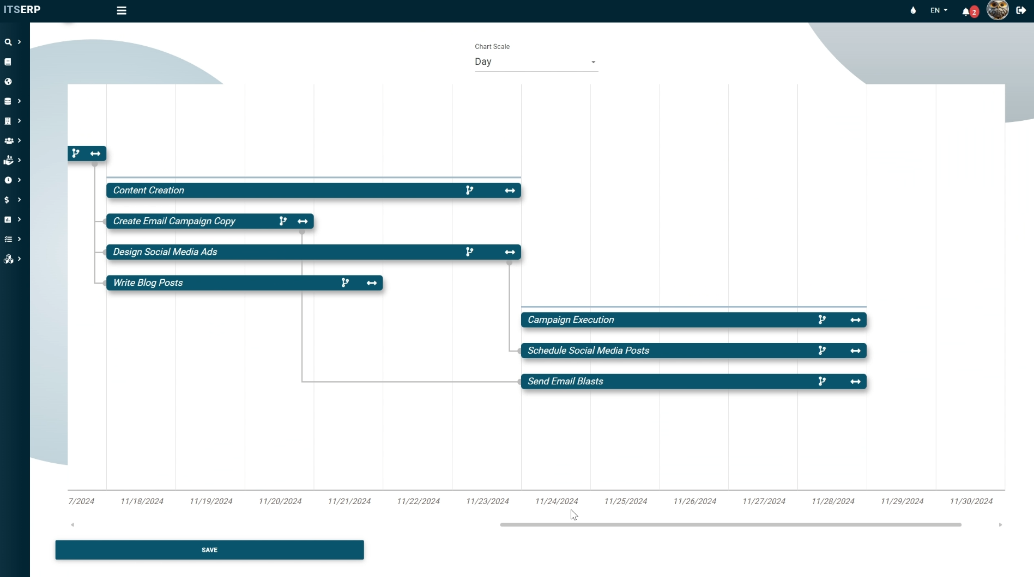The width and height of the screenshot is (1034, 577).
Task: Click the logout icon in top bar
Action: coord(1021,10)
